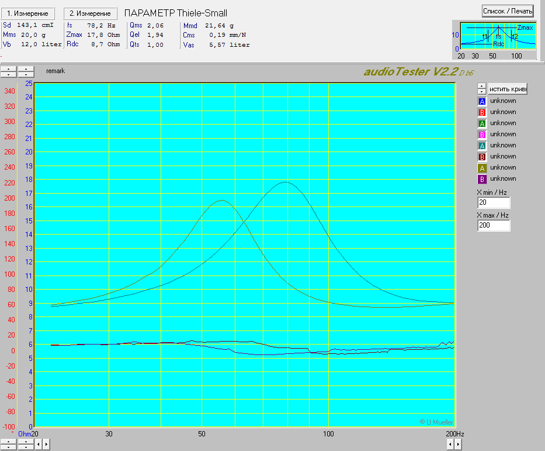Open the 'Список / Печать' list
The width and height of the screenshot is (545, 451).
(507, 11)
